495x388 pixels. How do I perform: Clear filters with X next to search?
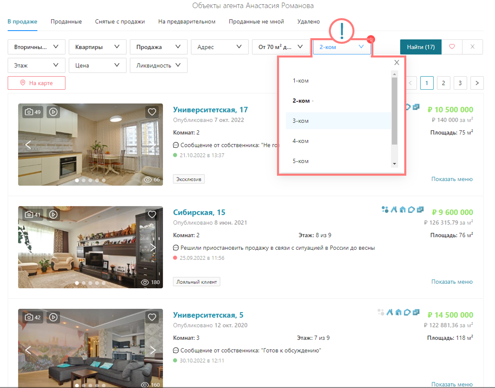[473, 47]
